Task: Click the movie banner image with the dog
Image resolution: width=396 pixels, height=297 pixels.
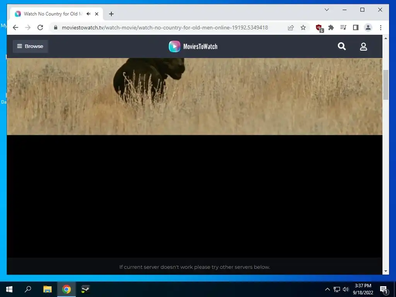Action: point(195,96)
